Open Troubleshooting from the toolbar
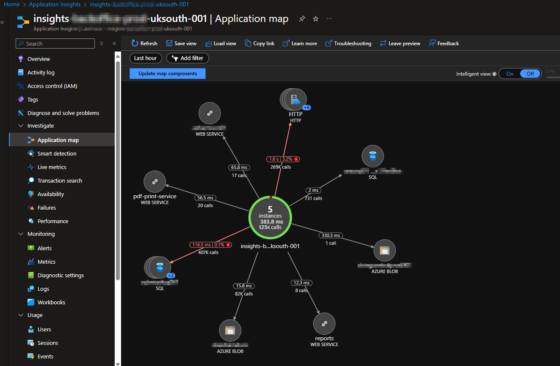The height and width of the screenshot is (366, 560). pos(348,43)
